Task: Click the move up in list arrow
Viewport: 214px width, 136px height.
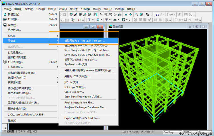Action: point(126,15)
